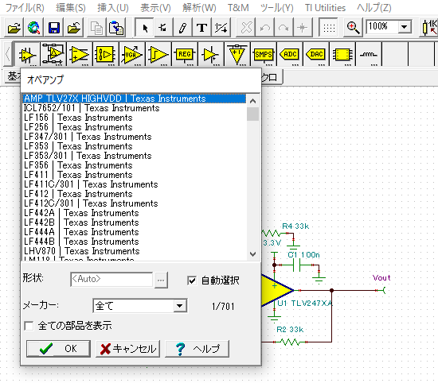This screenshot has width=438, height=383.
Task: Click the opamp list scrollbar thumb
Action: coord(252,114)
